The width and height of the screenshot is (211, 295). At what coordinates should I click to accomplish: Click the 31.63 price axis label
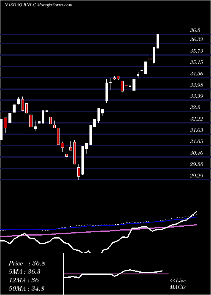tap(197, 130)
